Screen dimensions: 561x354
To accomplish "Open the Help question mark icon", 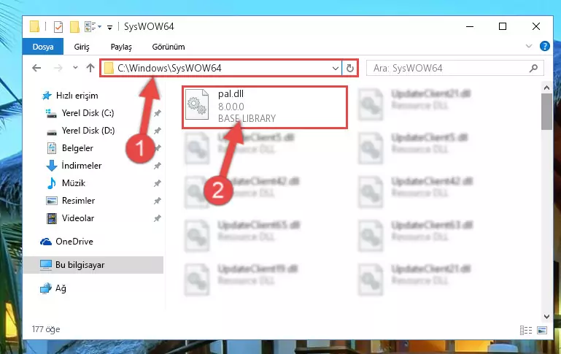I will tap(544, 47).
